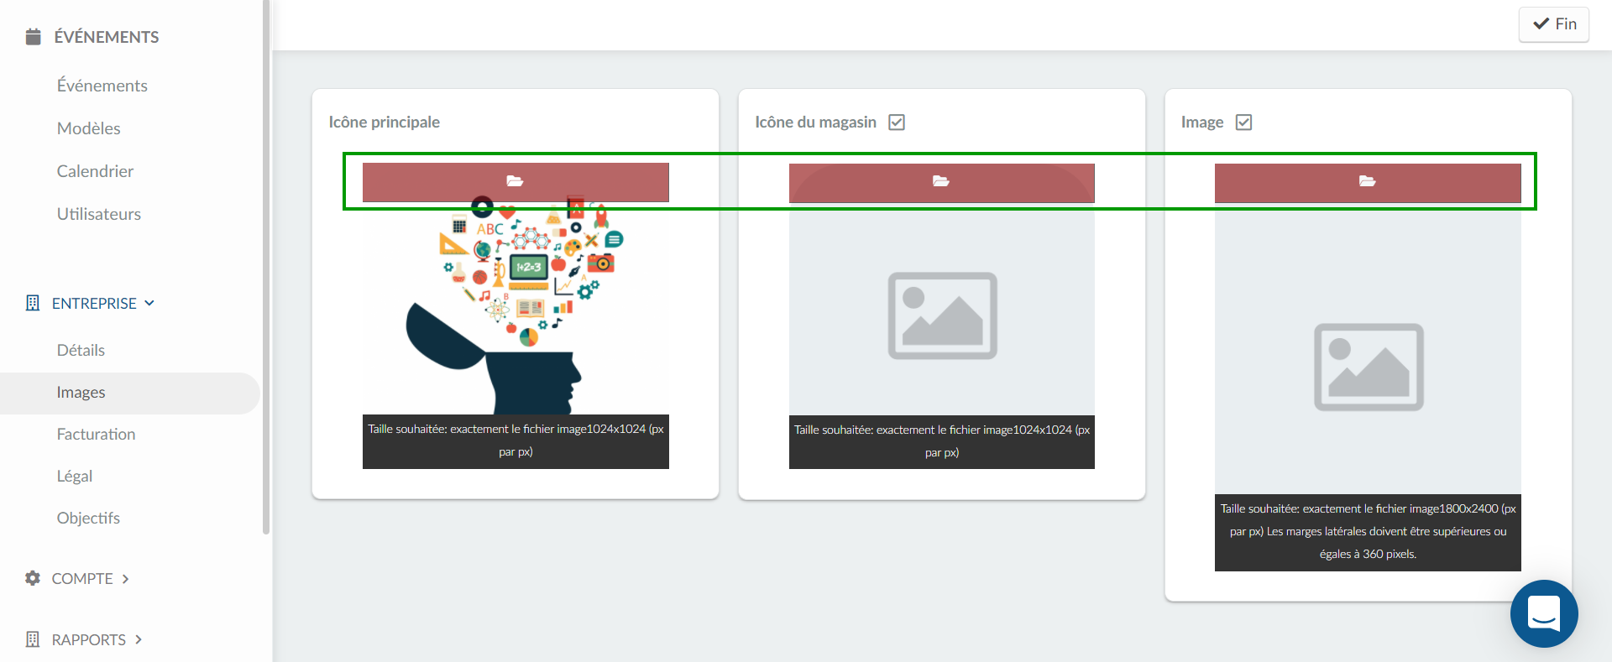Screen dimensions: 1612x662
Task: Open the Événements menu item
Action: [x=102, y=86]
